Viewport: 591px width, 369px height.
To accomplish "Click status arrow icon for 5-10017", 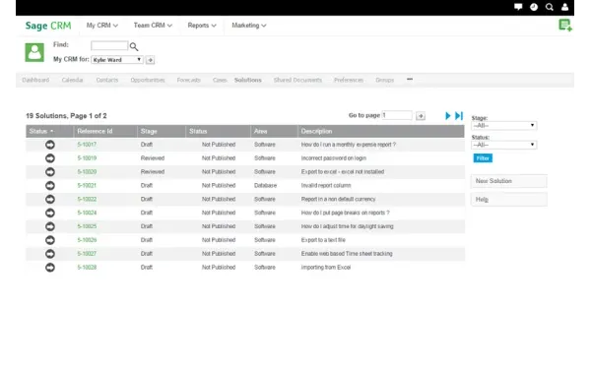I will (x=50, y=145).
